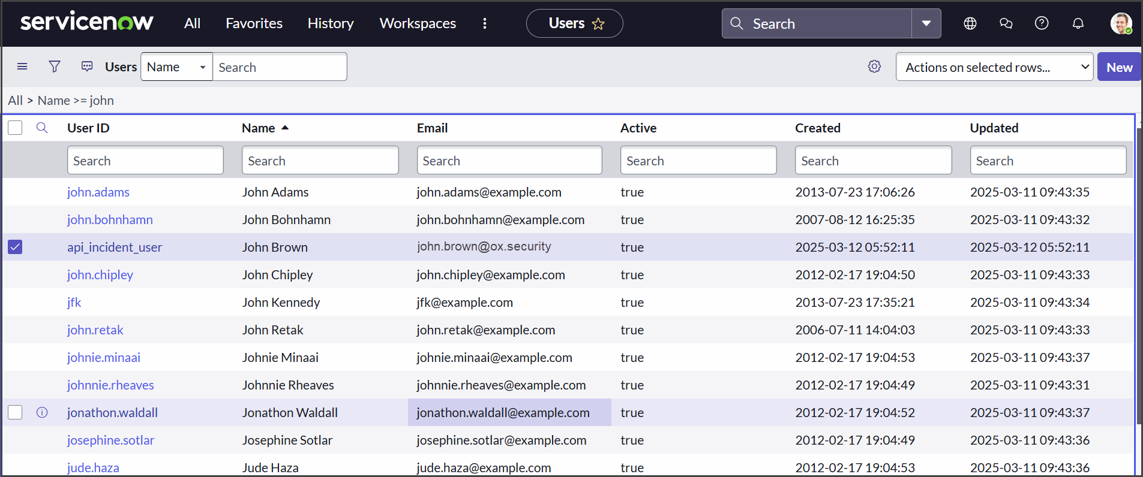1143x477 pixels.
Task: Click the info icon for Jonathon Waldall
Action: [42, 412]
